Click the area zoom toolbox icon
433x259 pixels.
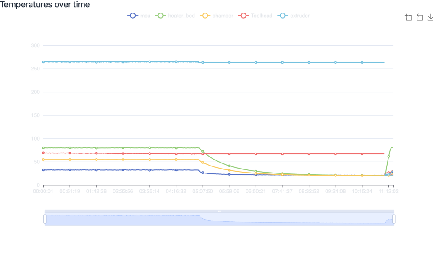pos(408,17)
